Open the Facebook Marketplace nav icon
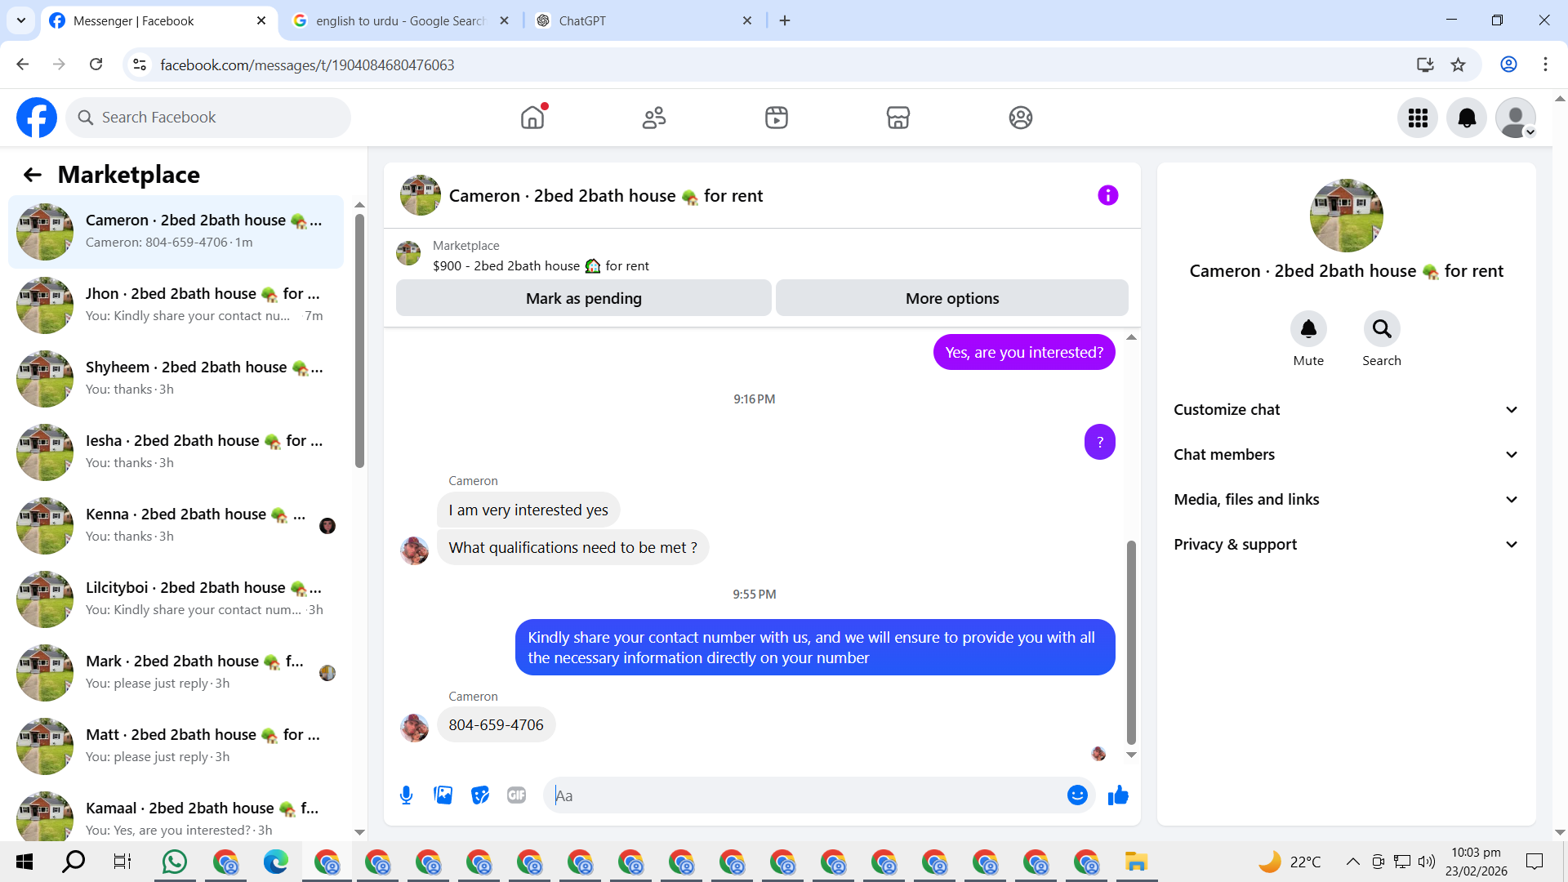The image size is (1568, 882). click(x=898, y=118)
